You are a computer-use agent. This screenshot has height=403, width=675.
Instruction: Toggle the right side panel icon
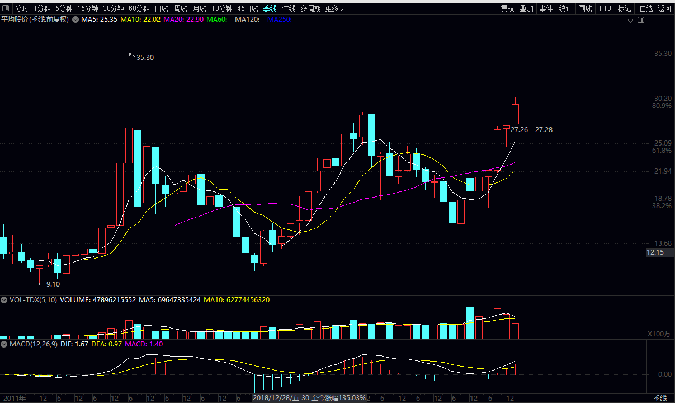(641, 20)
